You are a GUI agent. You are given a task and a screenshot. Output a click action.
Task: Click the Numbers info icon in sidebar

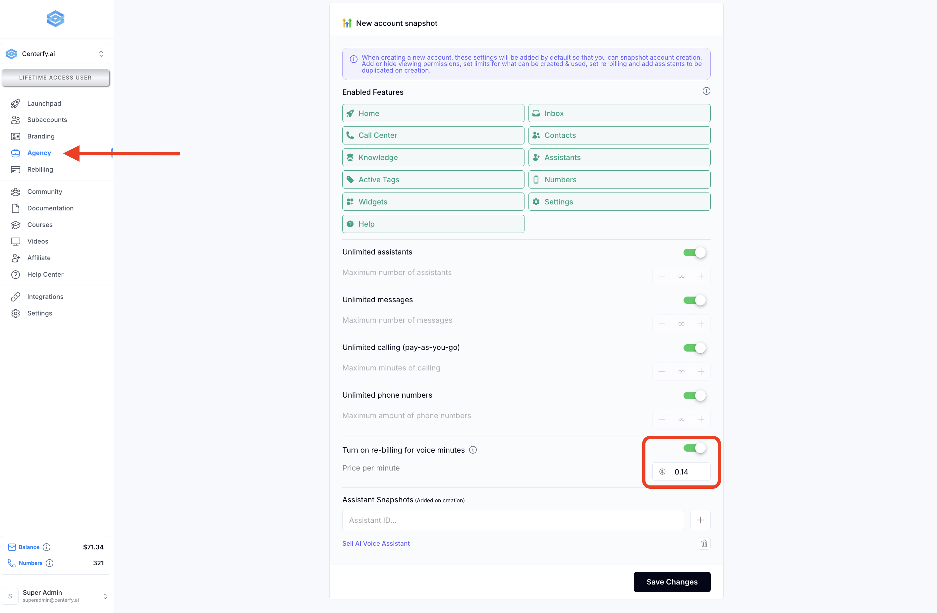tap(50, 563)
